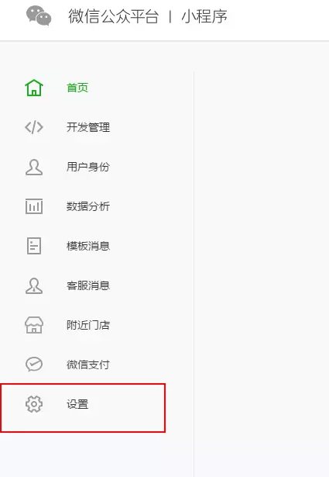Click the 微信公众平台 header title
This screenshot has height=477, width=329.
pyautogui.click(x=114, y=16)
